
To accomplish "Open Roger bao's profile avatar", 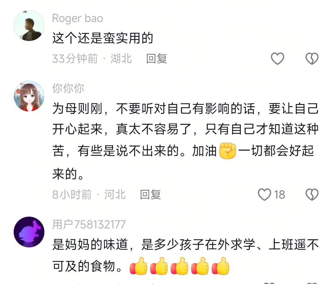I will point(29,26).
